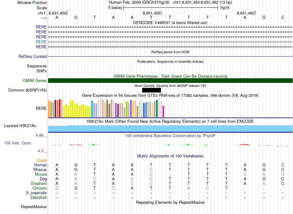The height and width of the screenshot is (214, 293).
Task: Click the 'Window Position' track label
Action: [32, 2]
